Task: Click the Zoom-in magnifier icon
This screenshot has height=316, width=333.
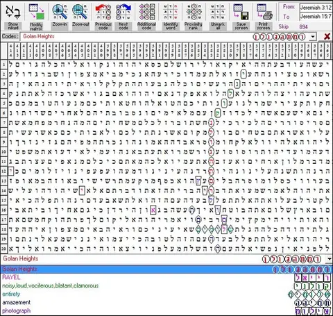Action: (60, 12)
